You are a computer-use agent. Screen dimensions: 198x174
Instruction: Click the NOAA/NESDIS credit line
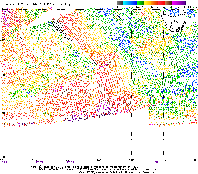click(116, 172)
